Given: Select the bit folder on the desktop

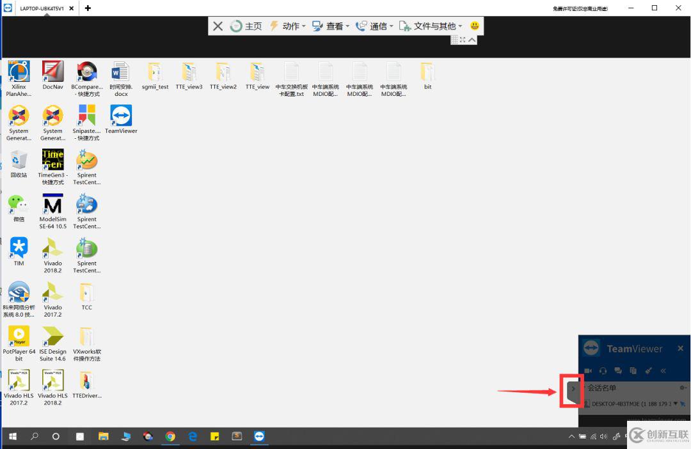Looking at the screenshot, I should 427,75.
